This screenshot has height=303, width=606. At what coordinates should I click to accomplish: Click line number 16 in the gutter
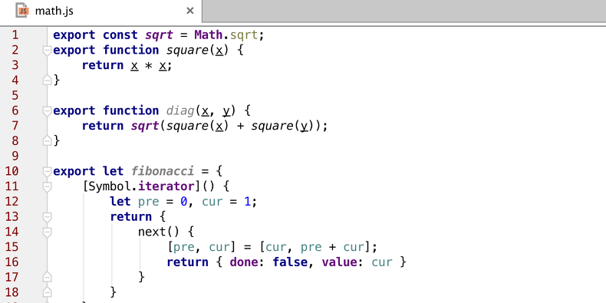(12, 262)
